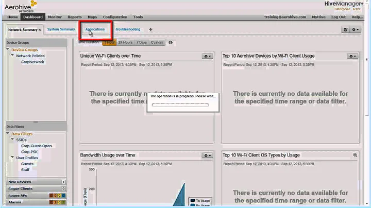Select CorpNetwork in device groups tree

point(32,62)
